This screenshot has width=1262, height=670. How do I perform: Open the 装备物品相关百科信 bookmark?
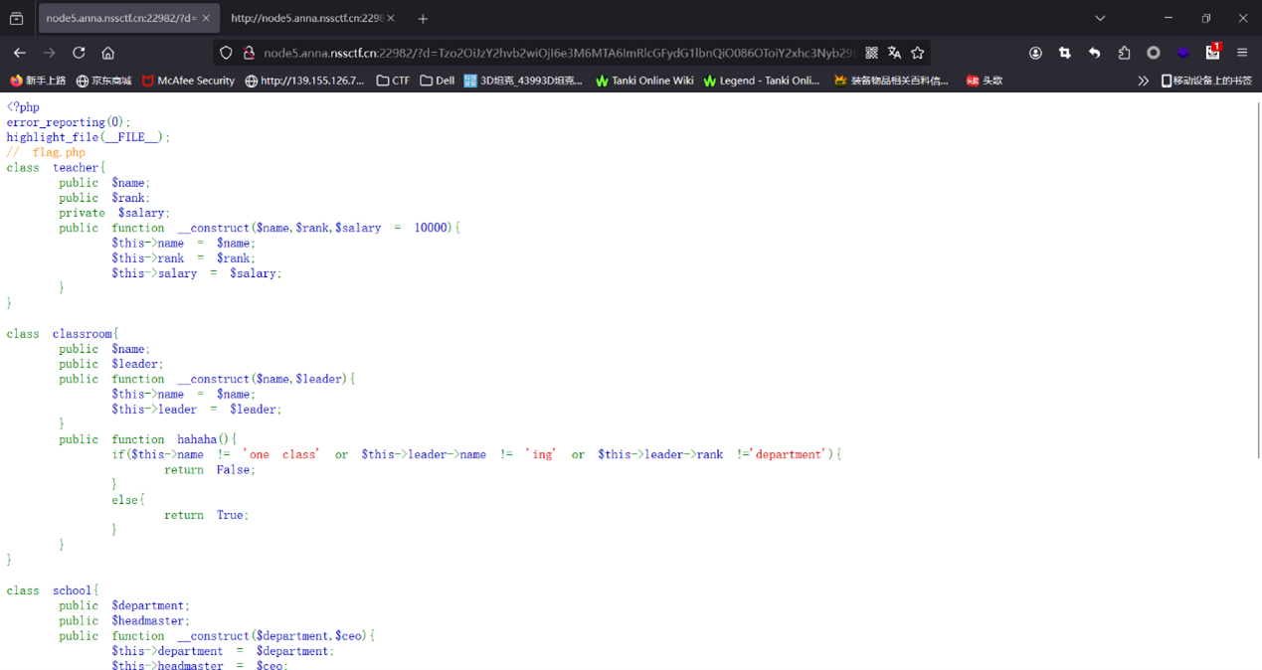[x=891, y=81]
